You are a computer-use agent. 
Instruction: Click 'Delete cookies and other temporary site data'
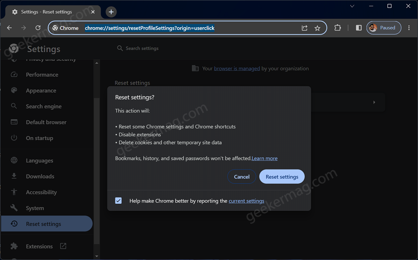click(x=170, y=142)
